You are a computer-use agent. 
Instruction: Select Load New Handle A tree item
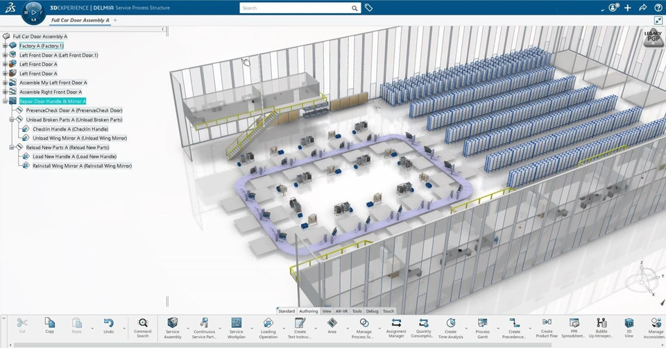click(75, 156)
